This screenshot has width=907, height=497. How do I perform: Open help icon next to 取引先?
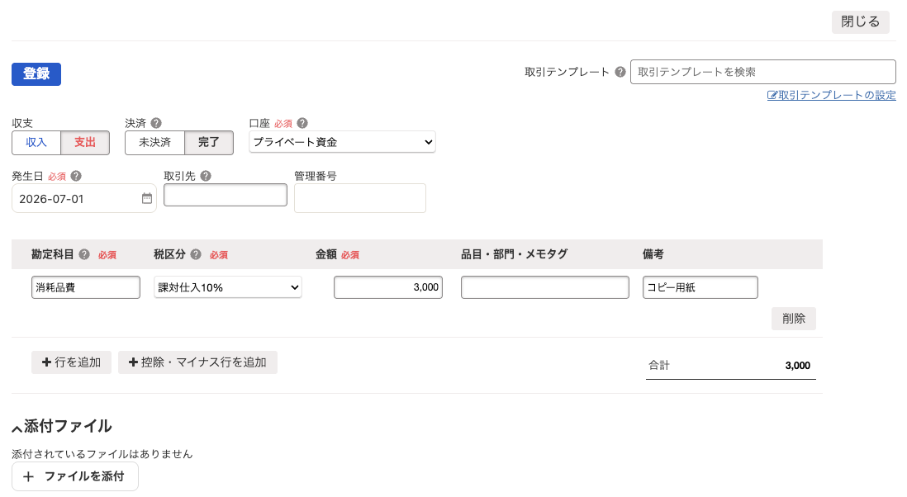tap(206, 176)
